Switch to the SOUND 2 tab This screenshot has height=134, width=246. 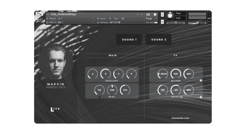pos(159,40)
